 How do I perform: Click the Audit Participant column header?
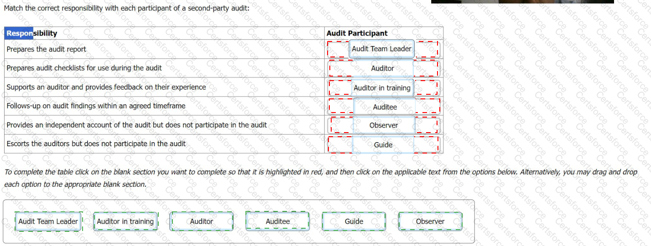[x=357, y=33]
